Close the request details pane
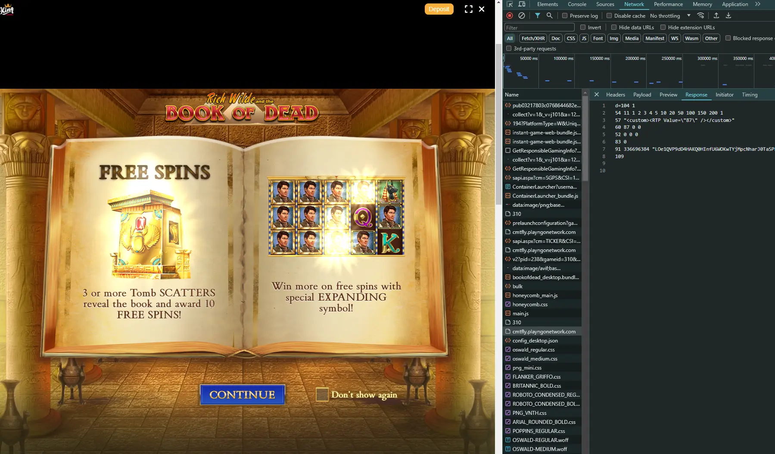 pyautogui.click(x=597, y=94)
